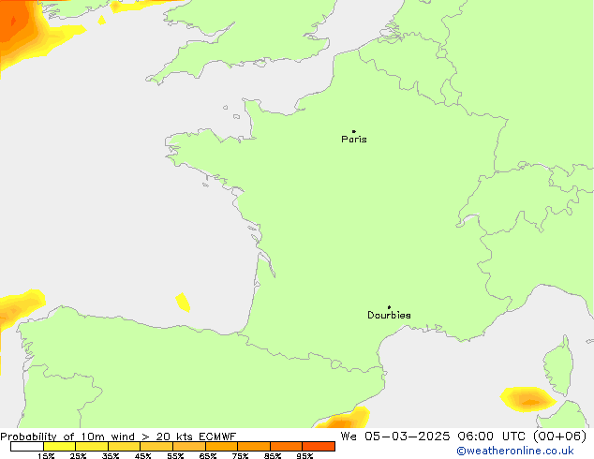Click the white legend swatch below 15%
The width and height of the screenshot is (594, 459).
coord(27,447)
